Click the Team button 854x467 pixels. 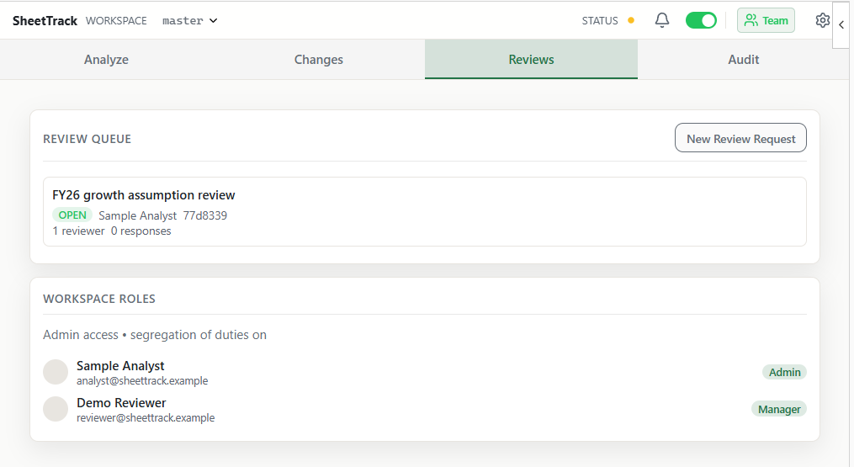tap(766, 21)
